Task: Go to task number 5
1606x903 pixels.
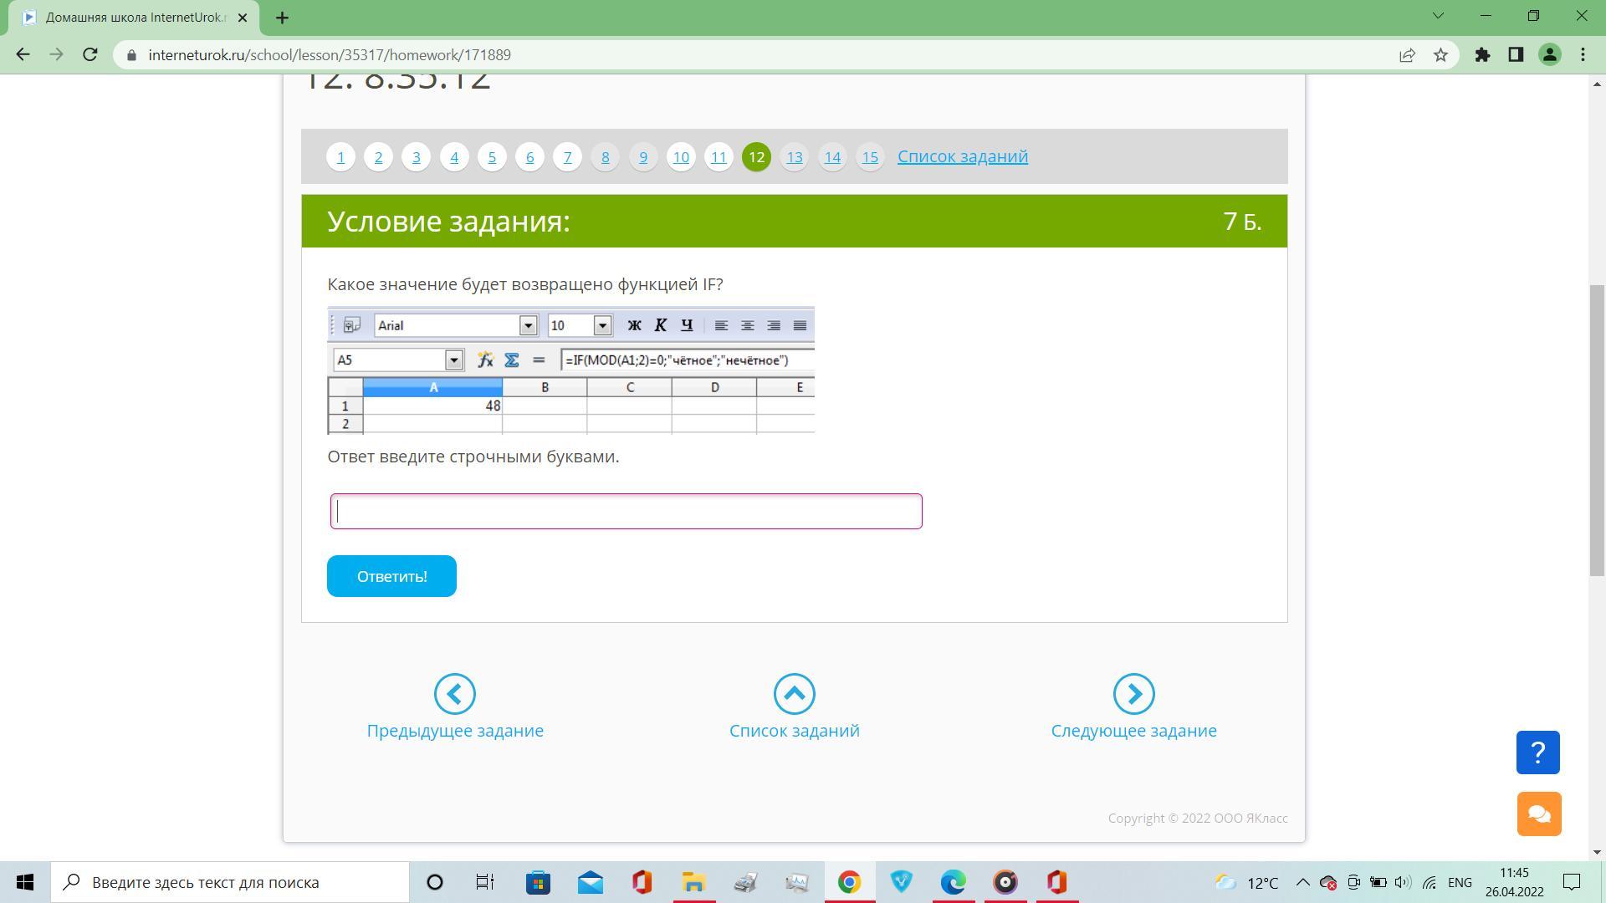Action: coord(492,157)
